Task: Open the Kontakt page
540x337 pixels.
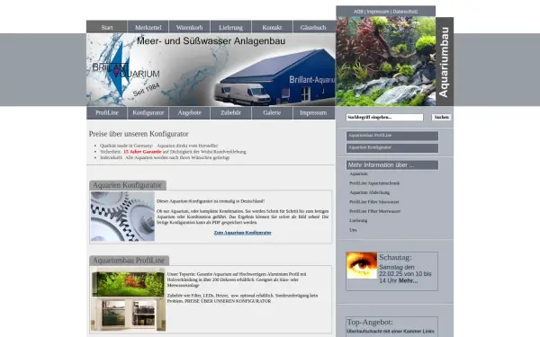Action: click(x=272, y=27)
